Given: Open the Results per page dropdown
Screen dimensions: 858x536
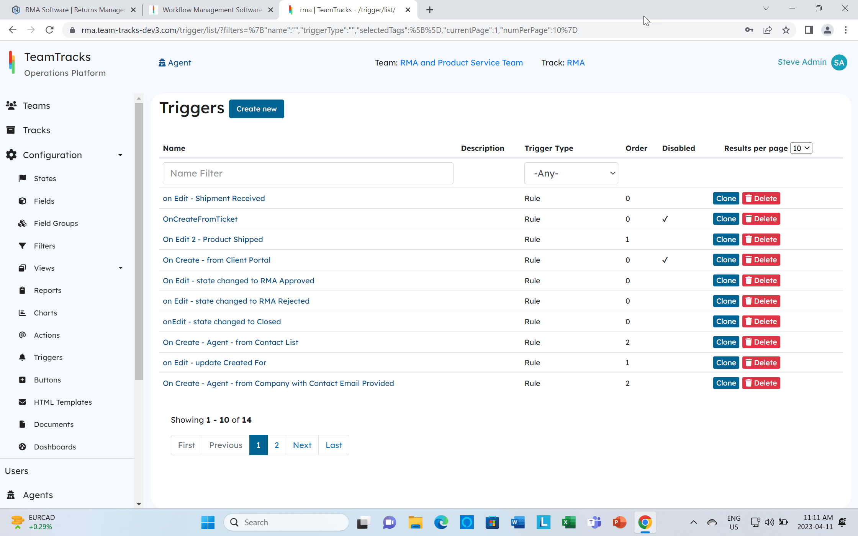Looking at the screenshot, I should pos(801,148).
